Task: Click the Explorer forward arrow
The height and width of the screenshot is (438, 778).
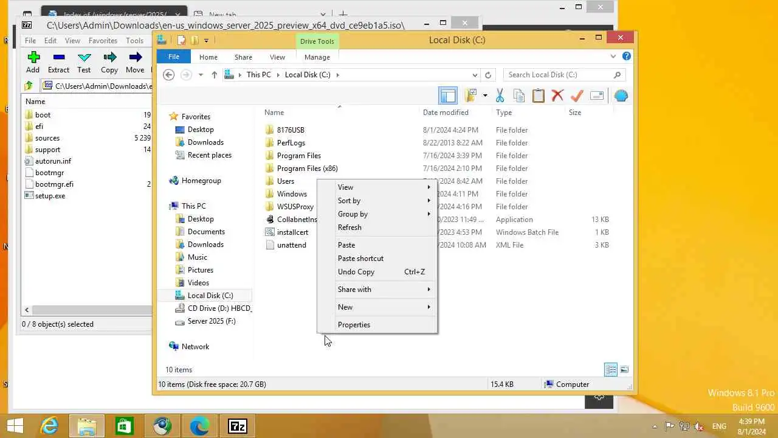Action: [186, 75]
